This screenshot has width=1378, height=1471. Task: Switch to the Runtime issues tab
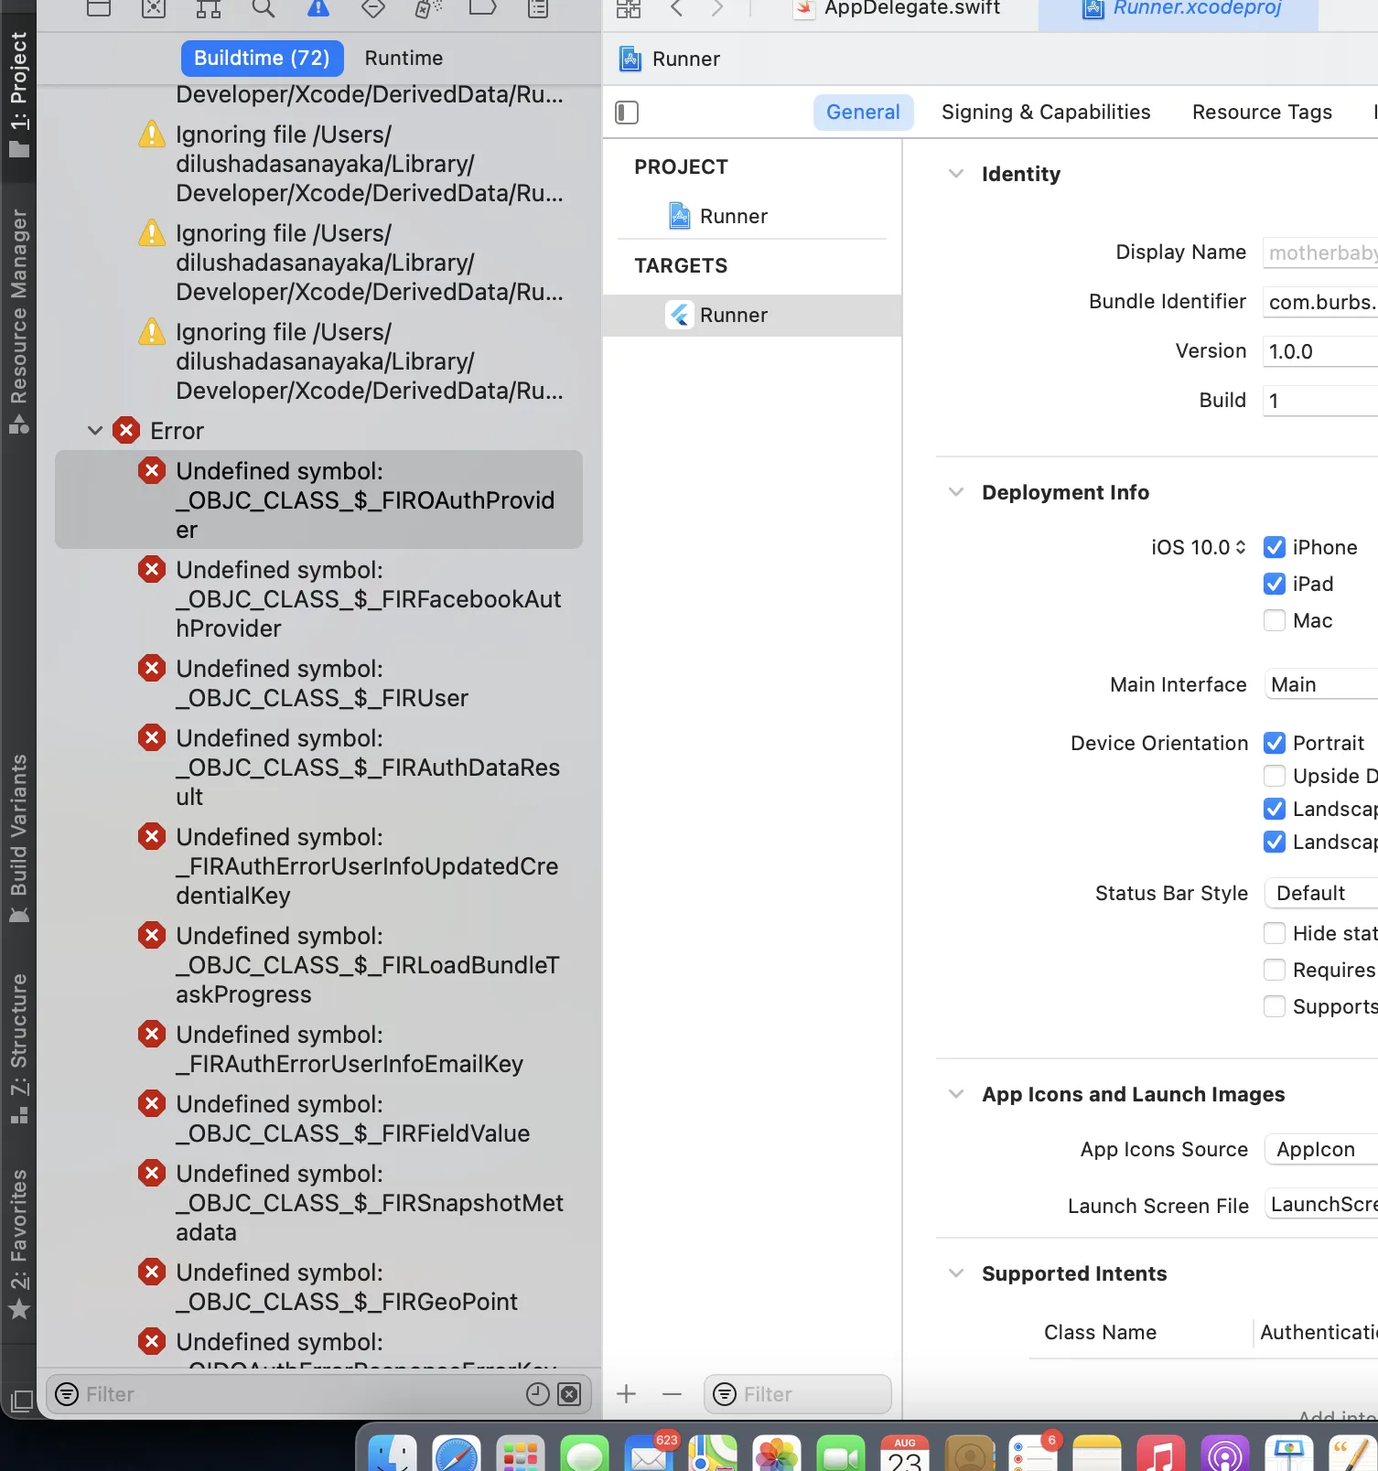(404, 59)
